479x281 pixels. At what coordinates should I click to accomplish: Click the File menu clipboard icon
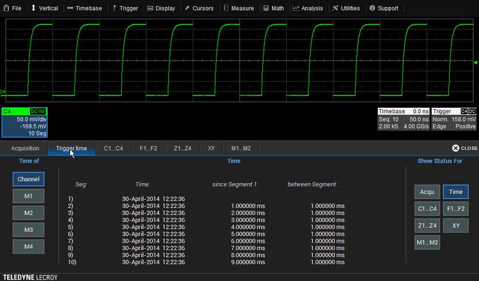pyautogui.click(x=6, y=8)
